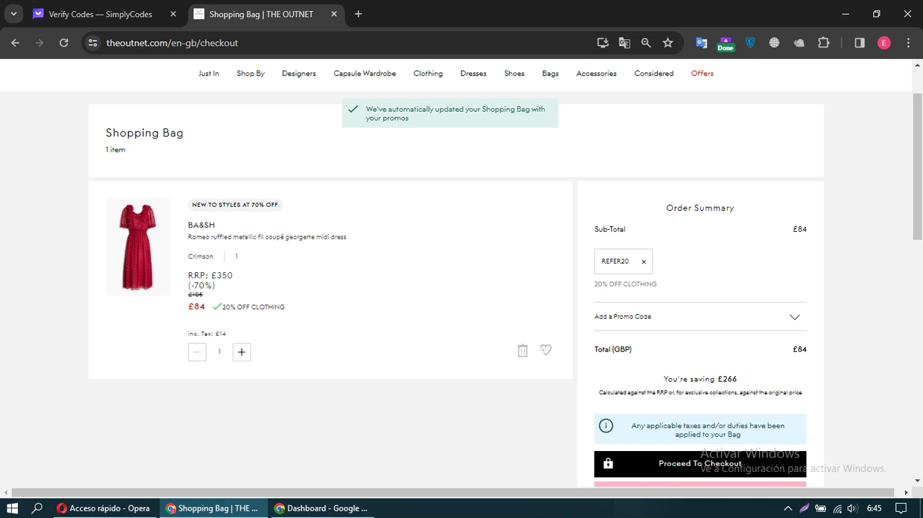Reload the current page

tap(64, 43)
